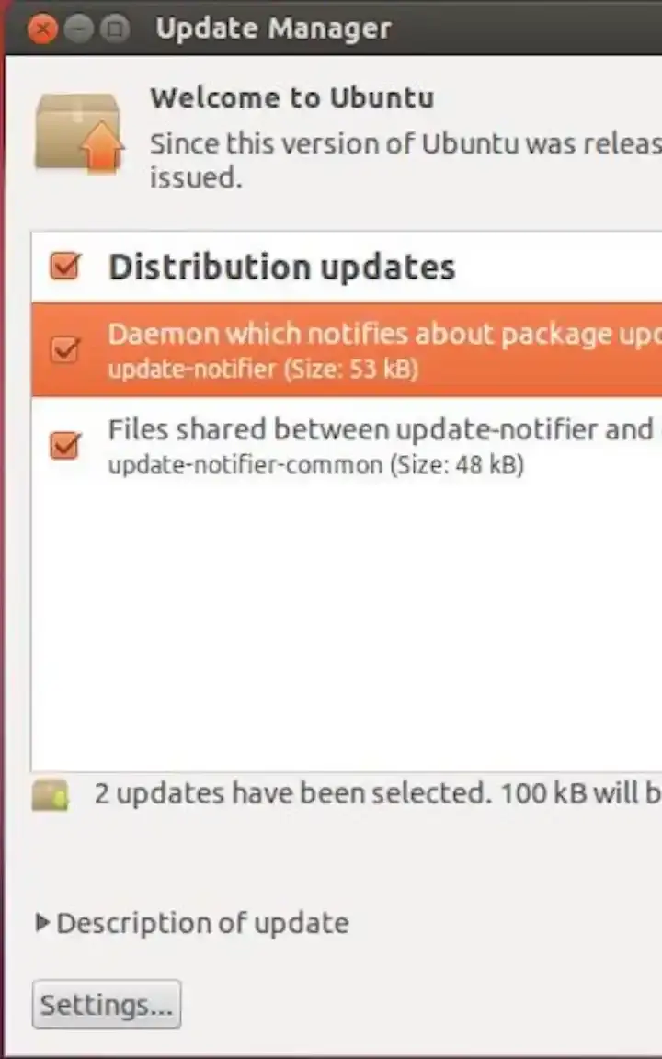Click the small package icon beside update count
This screenshot has height=1059, width=662.
pyautogui.click(x=51, y=795)
